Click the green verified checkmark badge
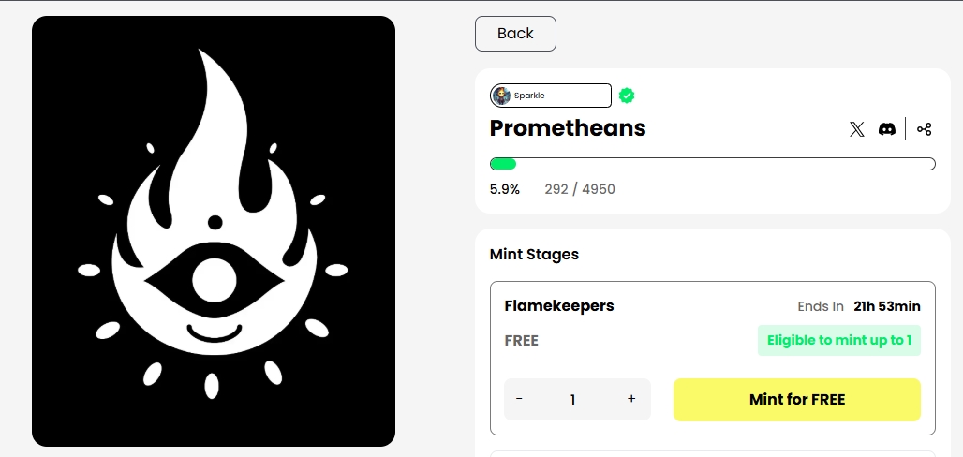Screen dimensions: 963x457 627,96
